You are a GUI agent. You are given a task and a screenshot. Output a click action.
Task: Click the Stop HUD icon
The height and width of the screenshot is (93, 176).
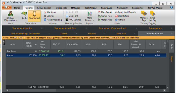pyautogui.click(x=67, y=16)
